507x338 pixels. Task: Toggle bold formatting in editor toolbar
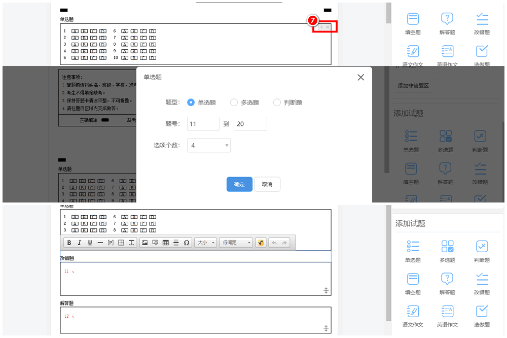pyautogui.click(x=69, y=243)
